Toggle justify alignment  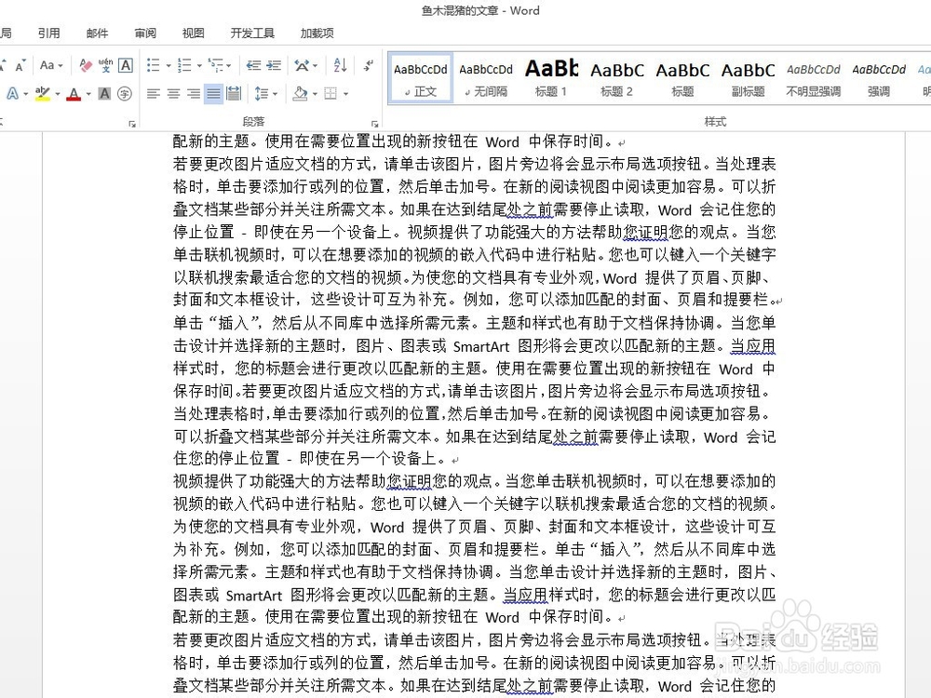coord(213,94)
